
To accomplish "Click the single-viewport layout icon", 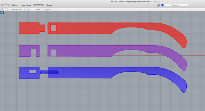I will pyautogui.click(x=6, y=9).
